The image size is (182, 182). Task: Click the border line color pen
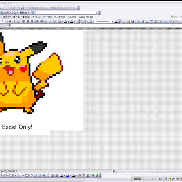[x=116, y=21]
